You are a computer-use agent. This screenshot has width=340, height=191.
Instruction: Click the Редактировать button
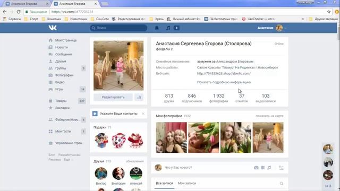113,97
